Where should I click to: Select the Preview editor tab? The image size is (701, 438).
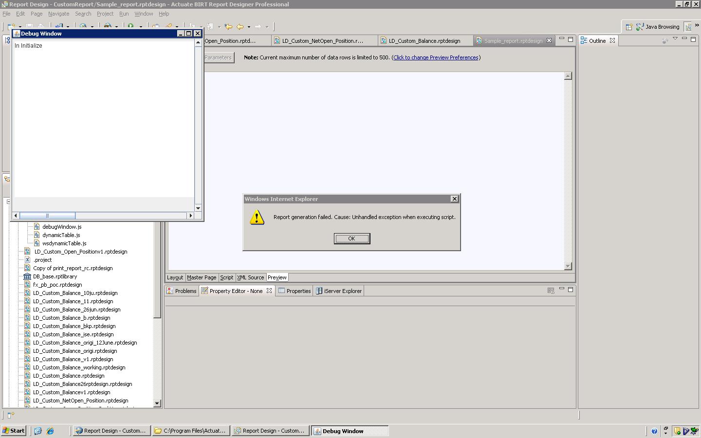[x=277, y=277]
